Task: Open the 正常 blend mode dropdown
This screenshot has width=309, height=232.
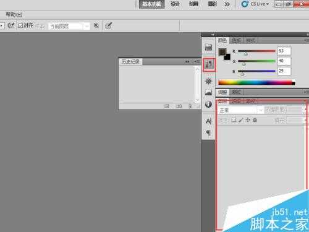Action: [241, 110]
